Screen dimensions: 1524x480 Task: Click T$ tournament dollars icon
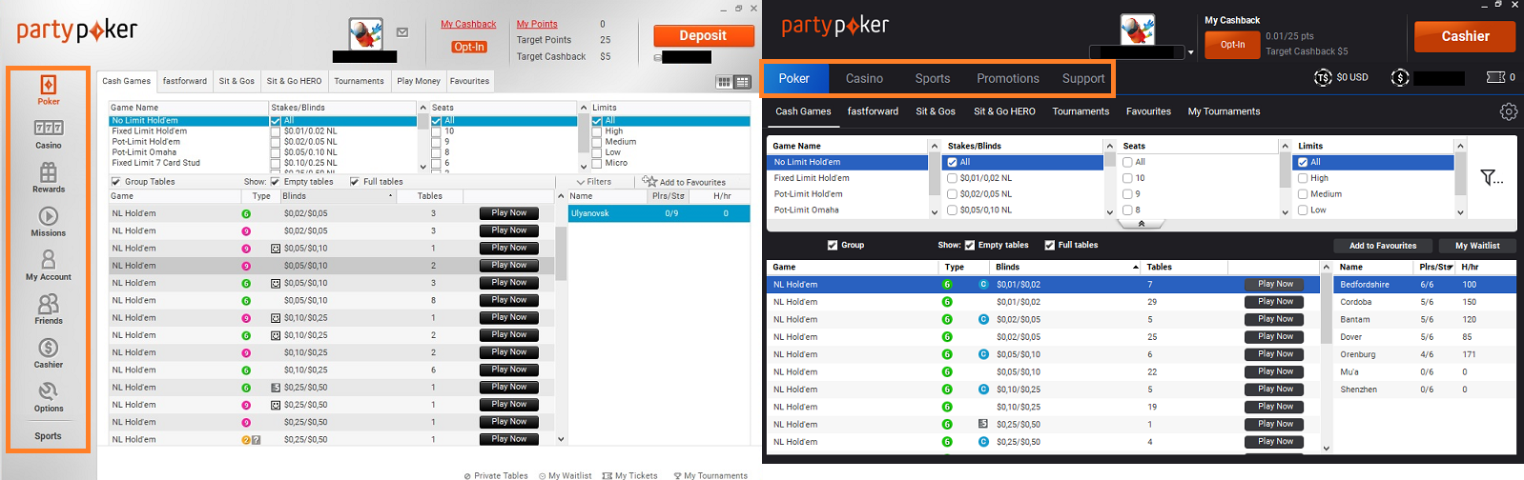tap(1323, 78)
